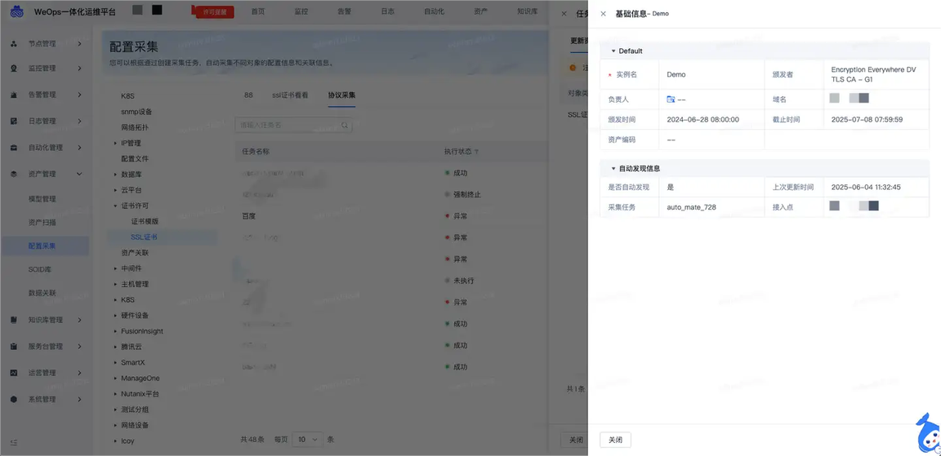Select 资产关联 in the object tree
This screenshot has width=941, height=456.
coord(135,253)
